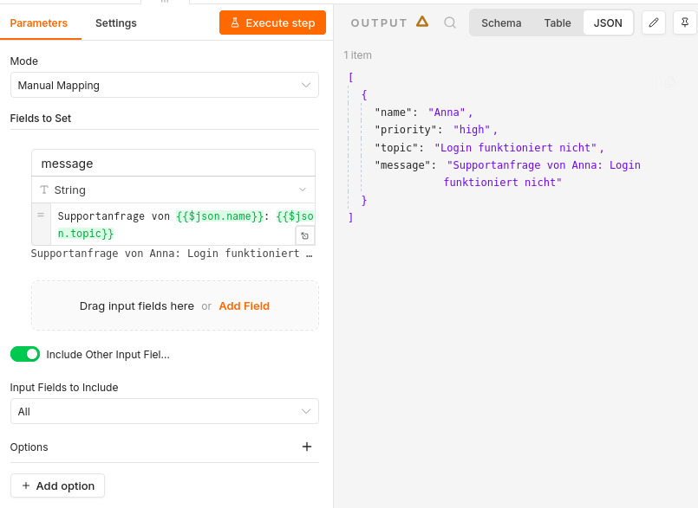
Task: Click the "1 item" count label
Action: (357, 55)
